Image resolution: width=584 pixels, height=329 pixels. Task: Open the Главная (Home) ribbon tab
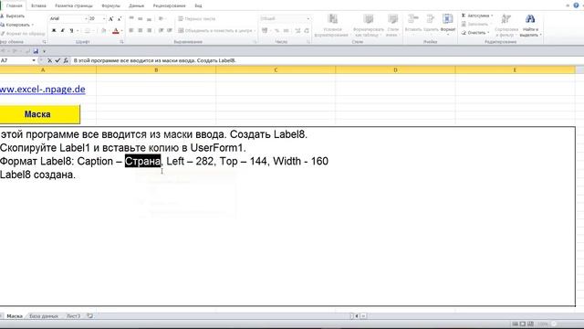coord(15,5)
